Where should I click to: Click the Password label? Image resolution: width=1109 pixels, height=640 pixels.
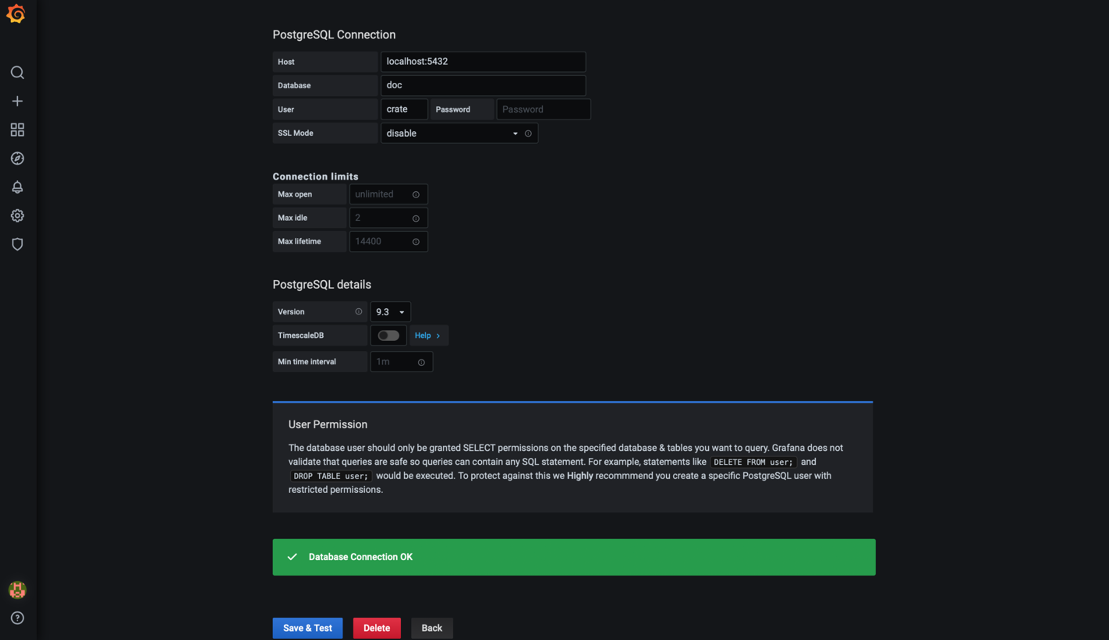[453, 110]
